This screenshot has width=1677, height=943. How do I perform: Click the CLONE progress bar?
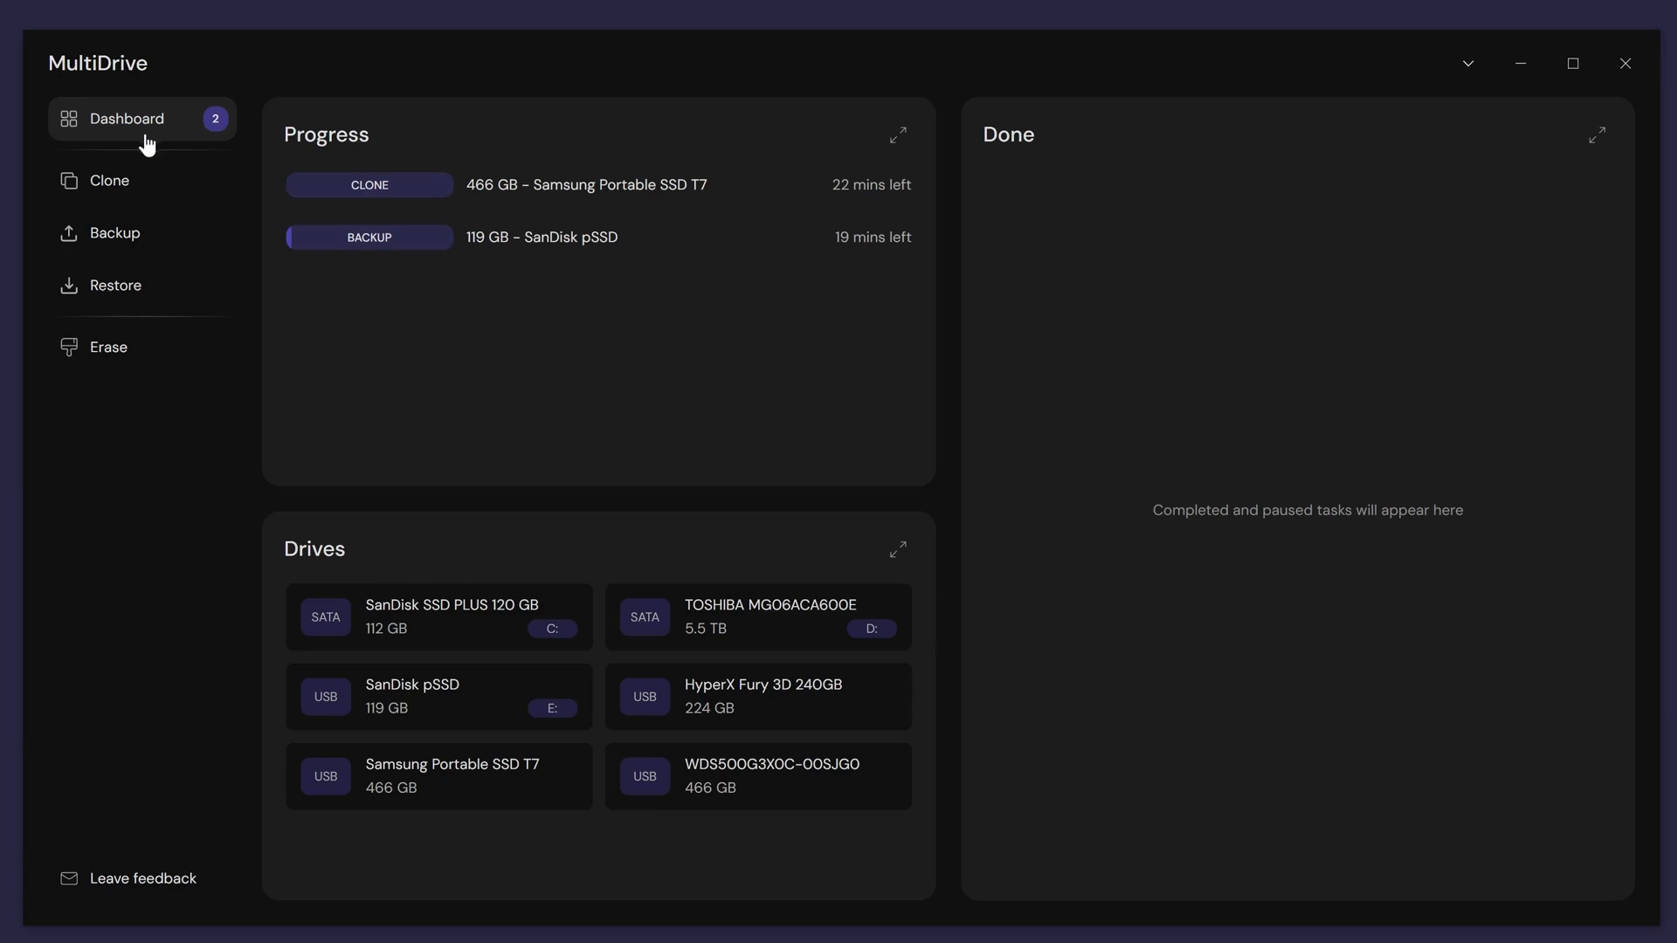[369, 185]
